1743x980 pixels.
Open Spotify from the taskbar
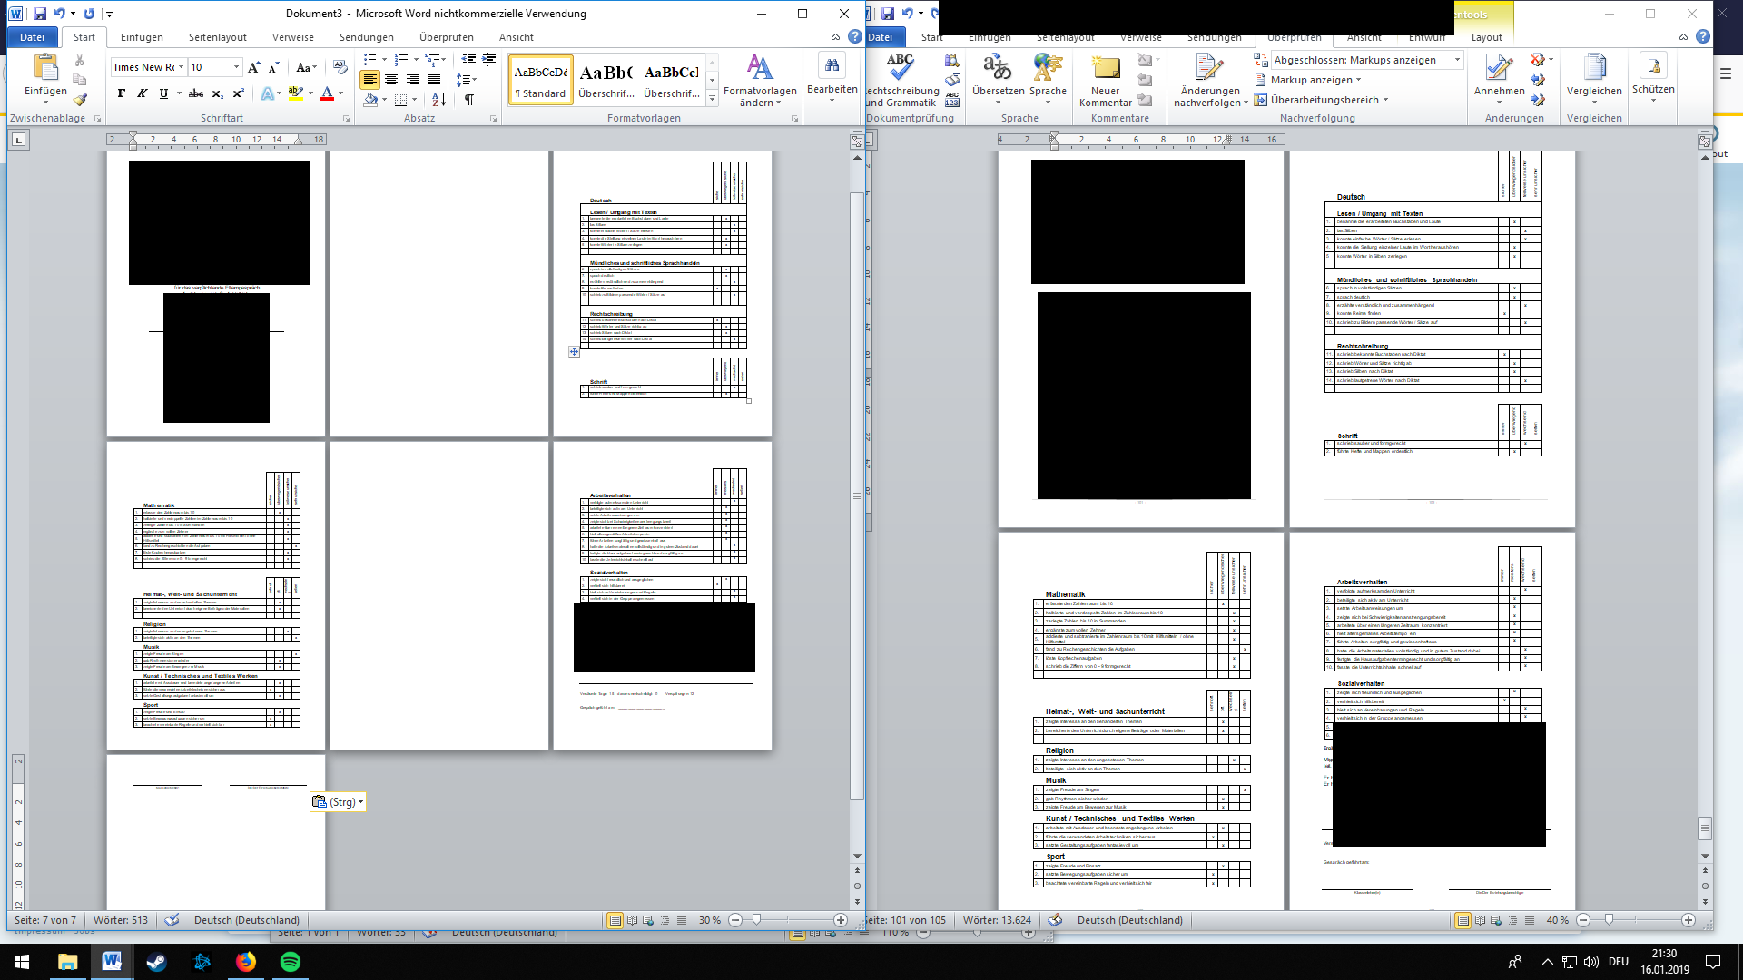click(x=290, y=962)
